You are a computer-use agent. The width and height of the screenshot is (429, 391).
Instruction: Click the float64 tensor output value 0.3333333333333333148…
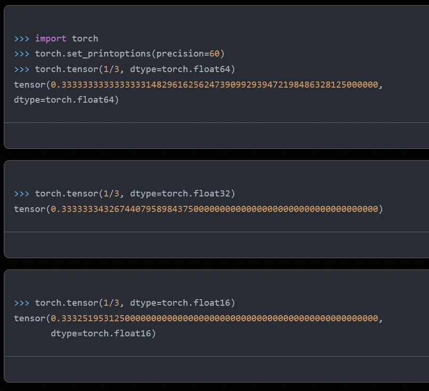point(214,84)
